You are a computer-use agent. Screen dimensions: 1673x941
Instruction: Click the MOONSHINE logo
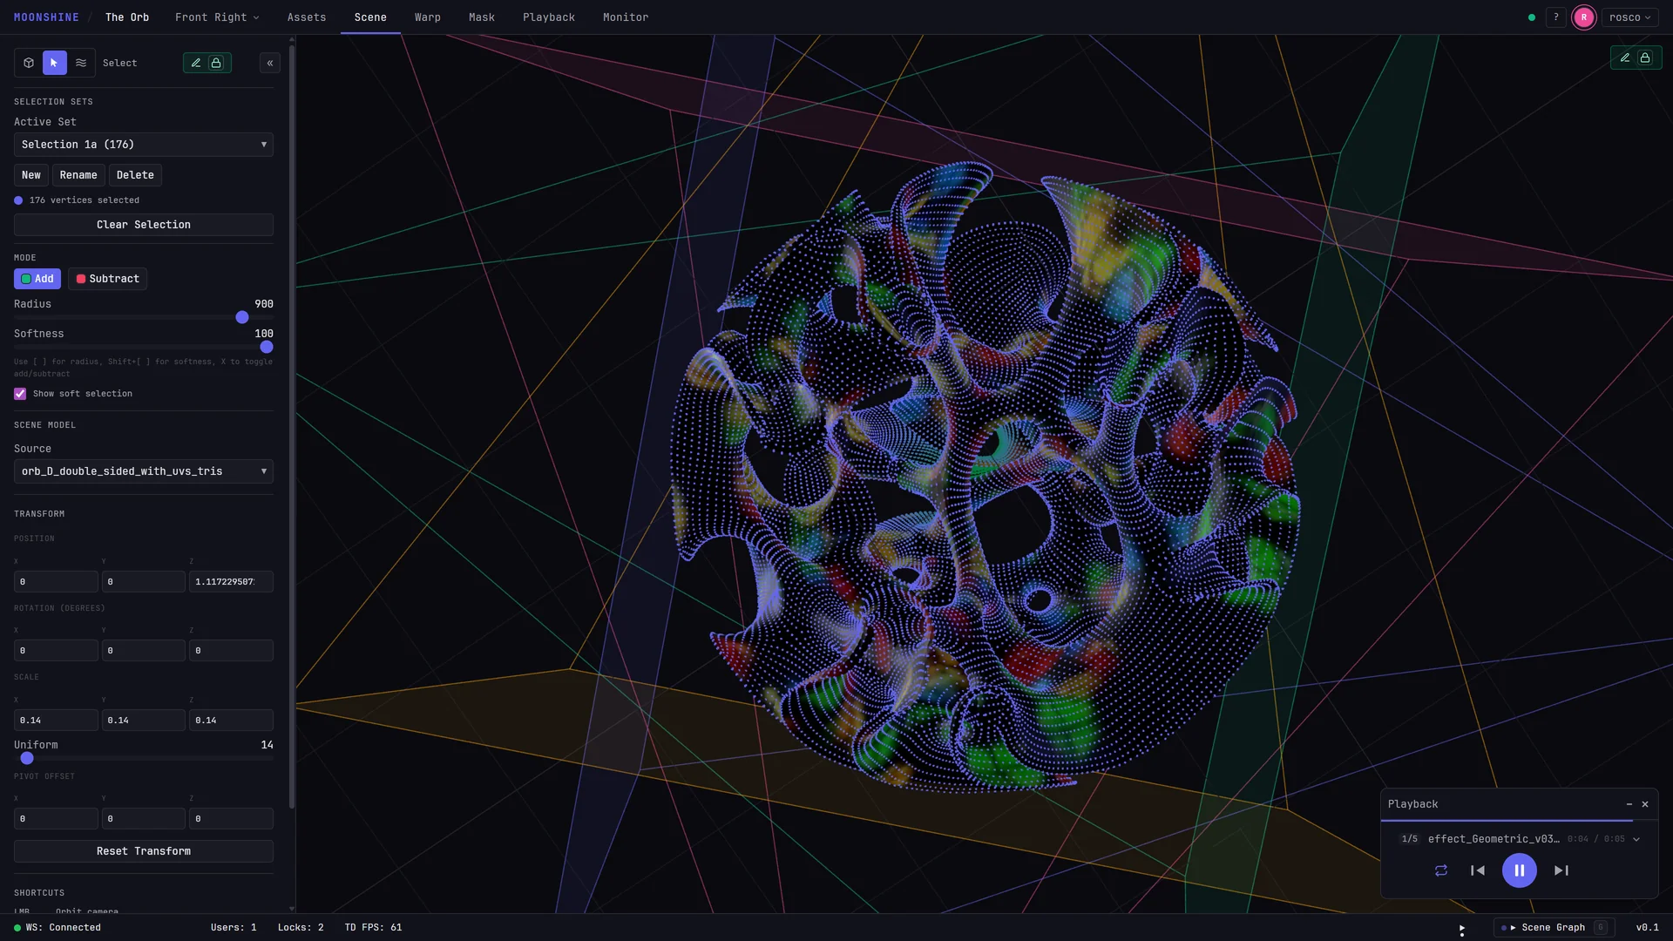pos(46,17)
